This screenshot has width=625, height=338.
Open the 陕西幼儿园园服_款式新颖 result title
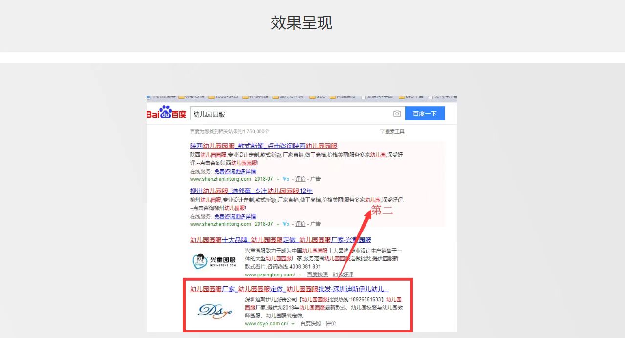[263, 146]
